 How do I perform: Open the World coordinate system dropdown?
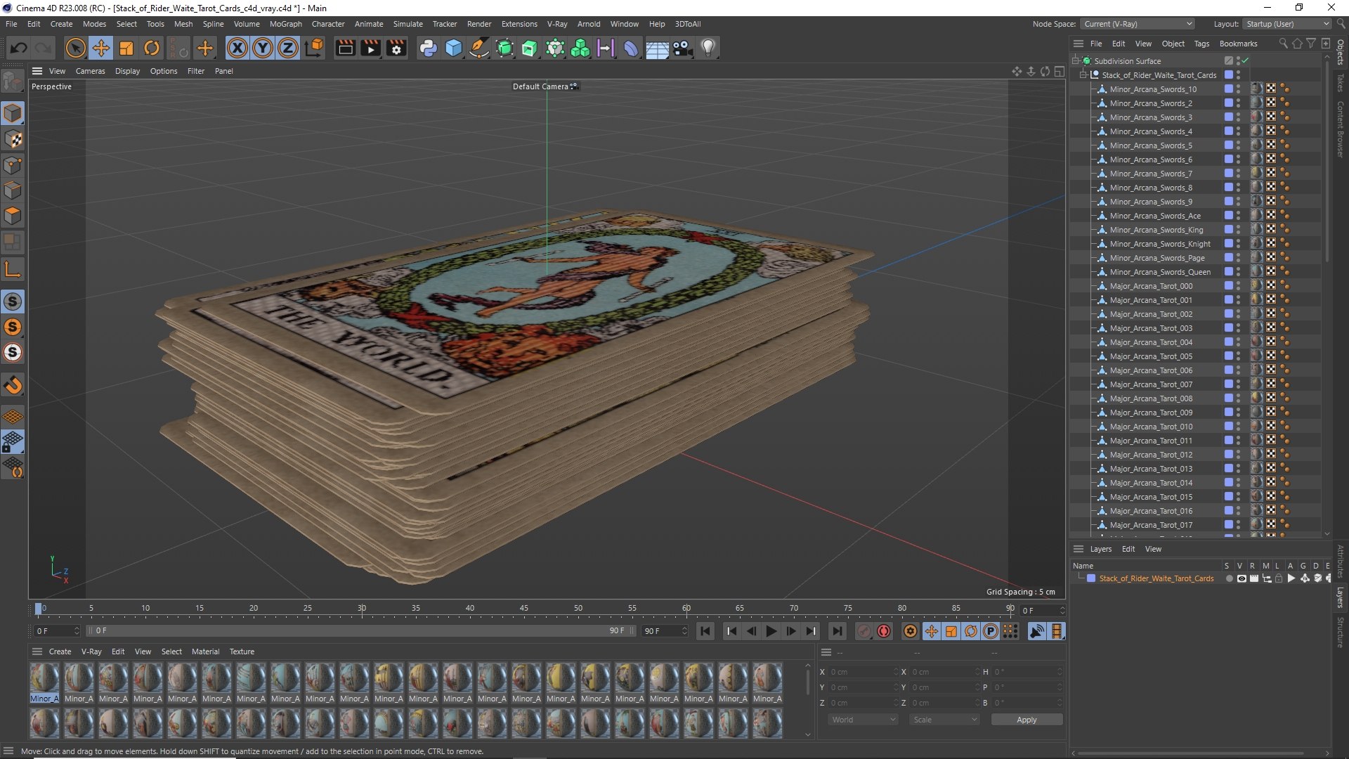pyautogui.click(x=863, y=720)
